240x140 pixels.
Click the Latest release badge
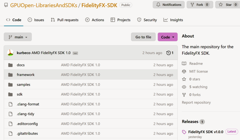coord(232,132)
